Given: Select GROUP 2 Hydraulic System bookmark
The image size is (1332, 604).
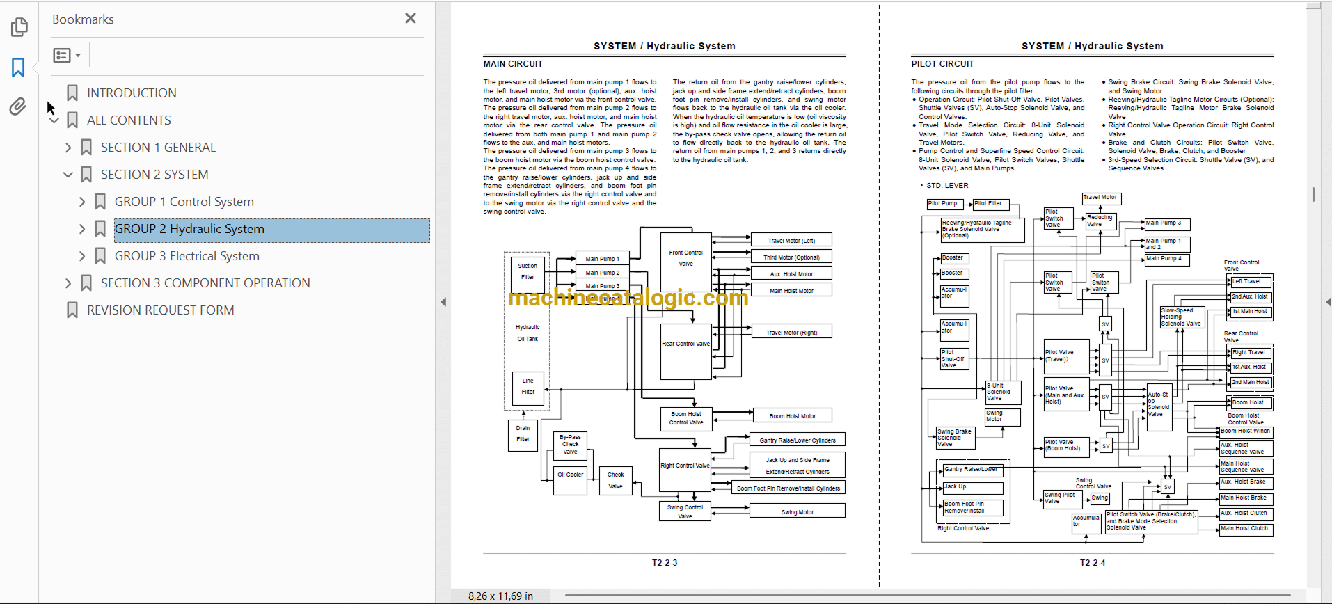Looking at the screenshot, I should coord(189,229).
